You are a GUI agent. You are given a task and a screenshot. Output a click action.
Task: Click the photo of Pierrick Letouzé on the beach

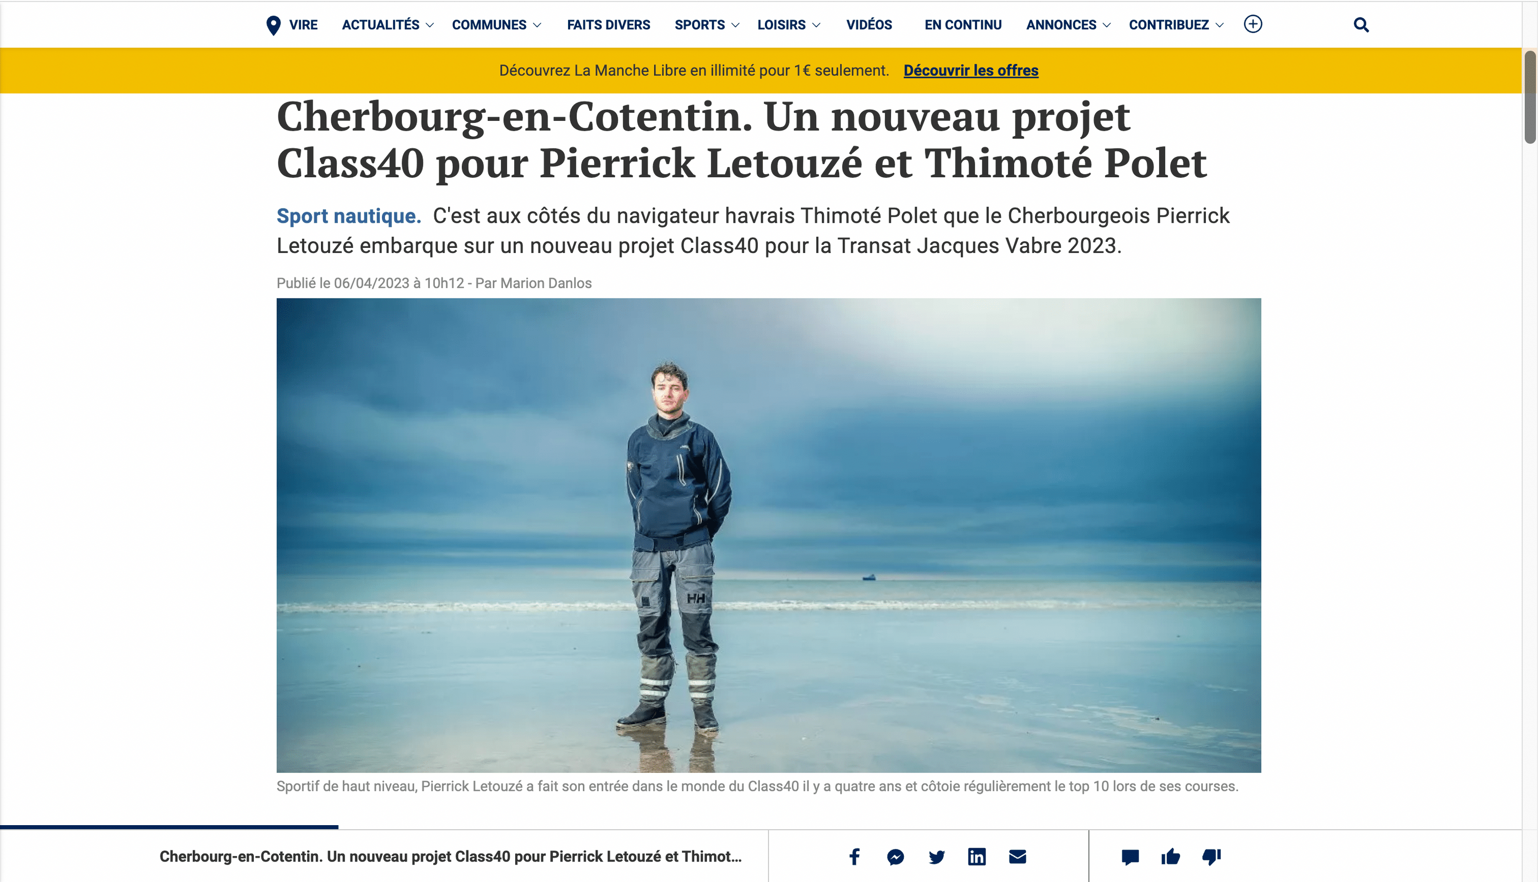(x=768, y=535)
